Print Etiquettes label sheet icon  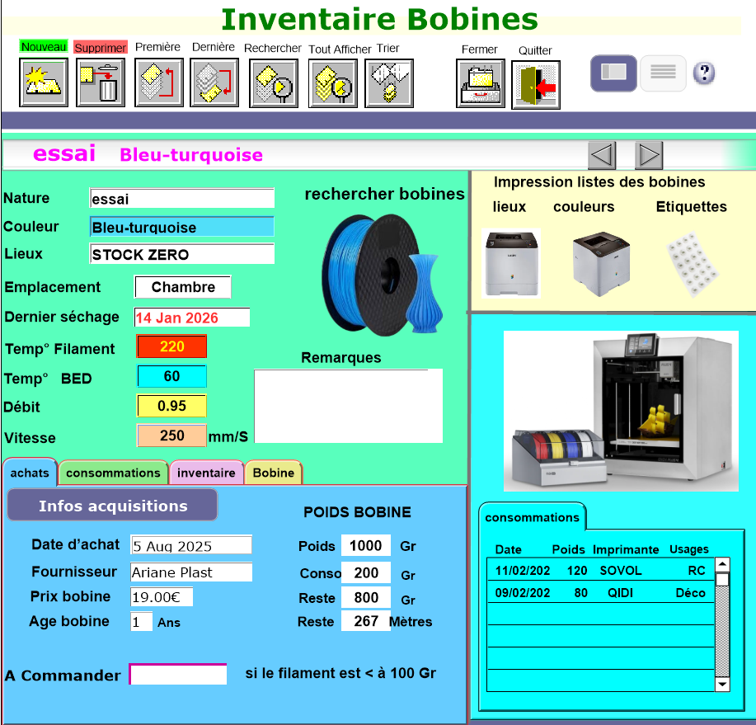(x=693, y=264)
